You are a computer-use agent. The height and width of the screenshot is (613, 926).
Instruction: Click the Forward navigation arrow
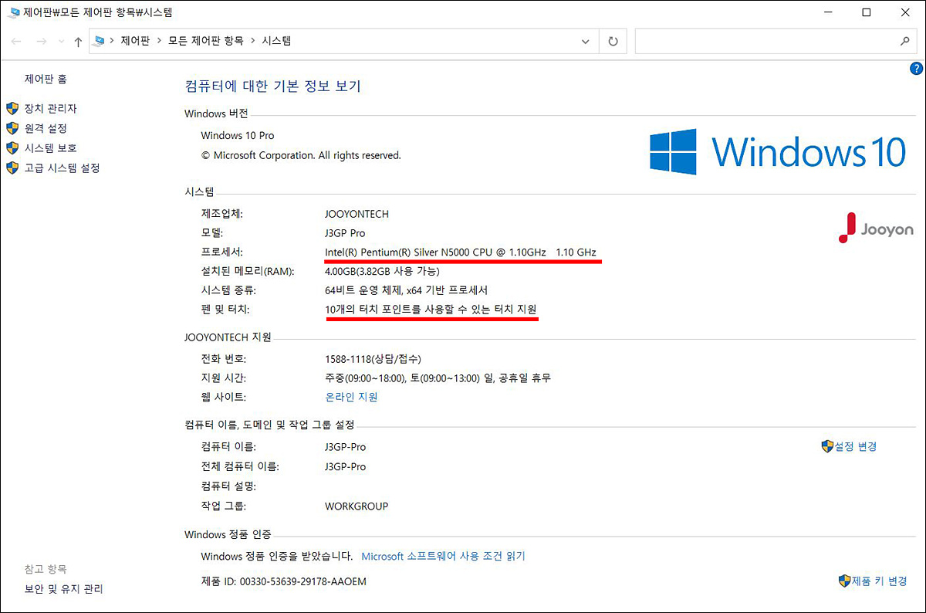(x=41, y=42)
